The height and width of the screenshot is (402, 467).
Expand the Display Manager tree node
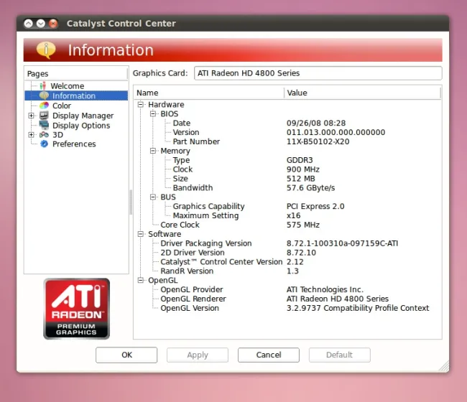pyautogui.click(x=31, y=116)
